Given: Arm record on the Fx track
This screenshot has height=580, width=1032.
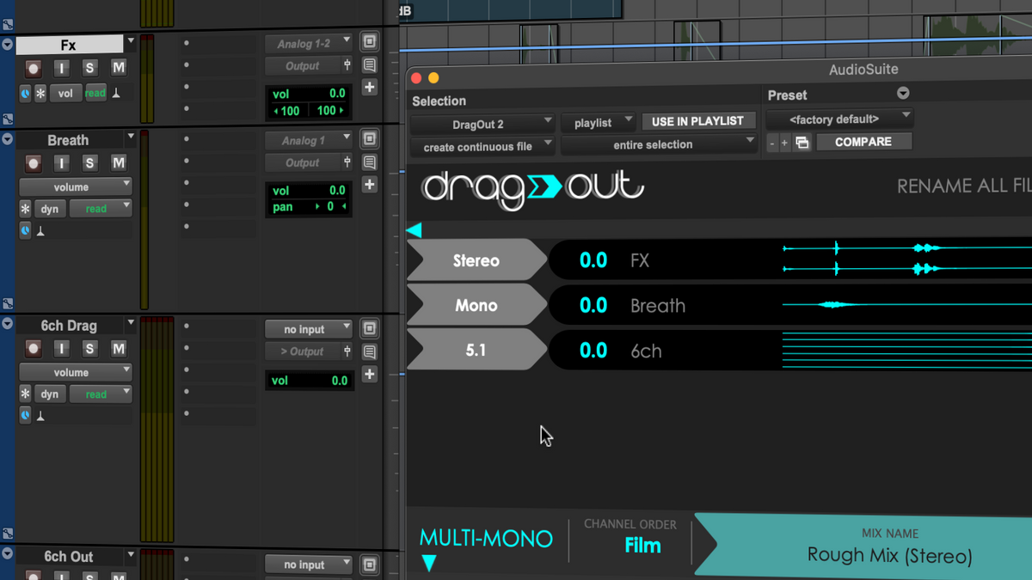Looking at the screenshot, I should click(33, 68).
